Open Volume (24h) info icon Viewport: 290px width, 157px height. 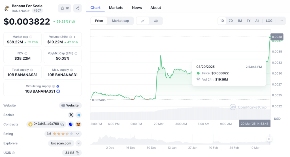coord(71,37)
